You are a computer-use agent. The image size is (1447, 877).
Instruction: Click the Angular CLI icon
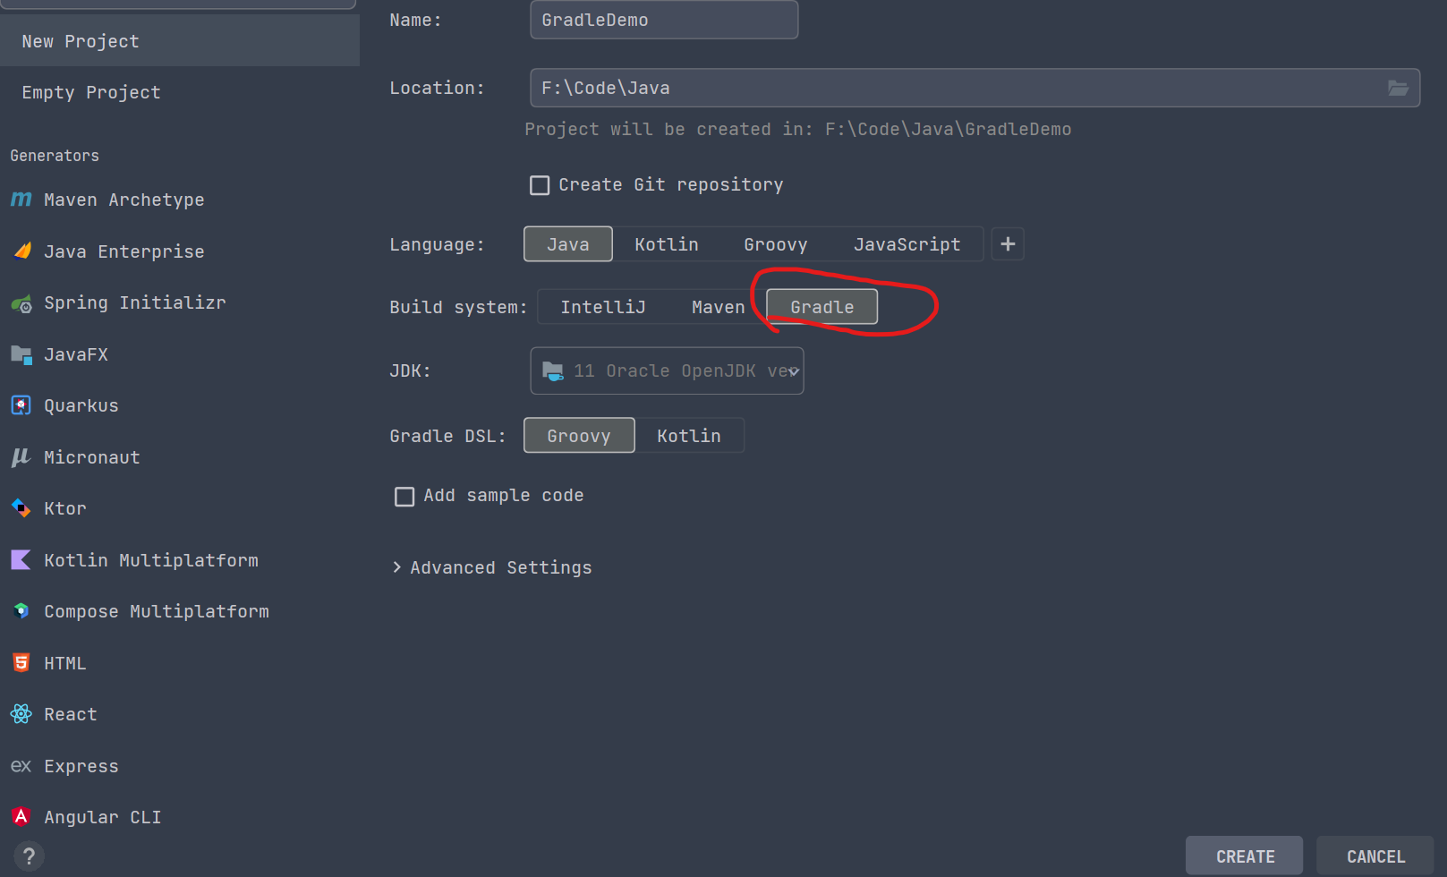point(21,817)
